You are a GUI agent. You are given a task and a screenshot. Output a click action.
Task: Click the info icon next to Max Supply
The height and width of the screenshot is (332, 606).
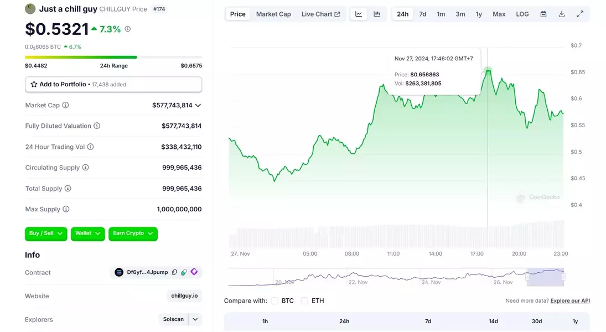coord(66,209)
